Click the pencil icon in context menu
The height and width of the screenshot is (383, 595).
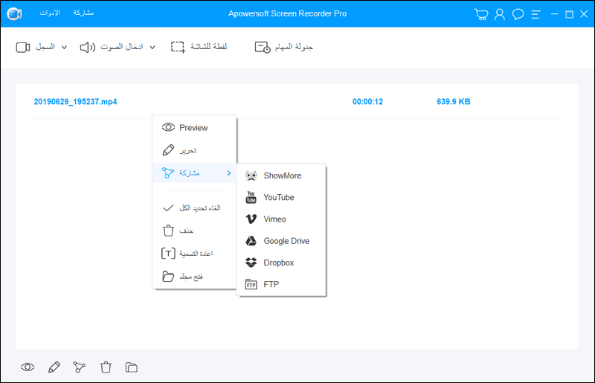point(168,150)
